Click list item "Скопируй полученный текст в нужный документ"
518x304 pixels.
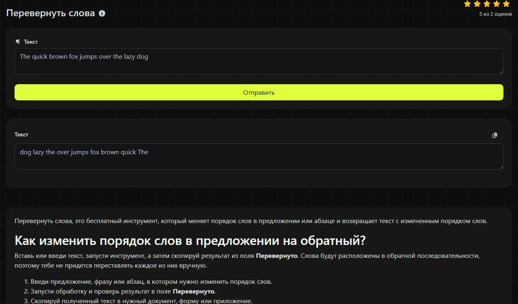(142, 301)
